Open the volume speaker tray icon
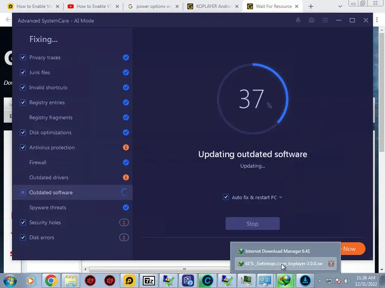 tap(347, 281)
